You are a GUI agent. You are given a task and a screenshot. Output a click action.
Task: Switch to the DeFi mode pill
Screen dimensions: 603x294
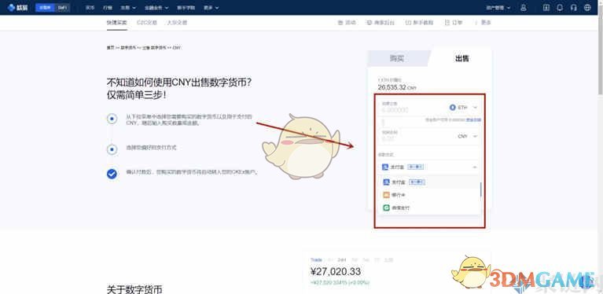(62, 7)
